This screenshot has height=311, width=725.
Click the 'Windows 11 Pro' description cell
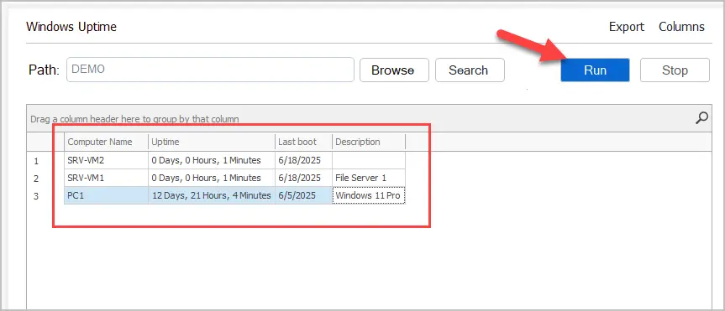point(369,195)
